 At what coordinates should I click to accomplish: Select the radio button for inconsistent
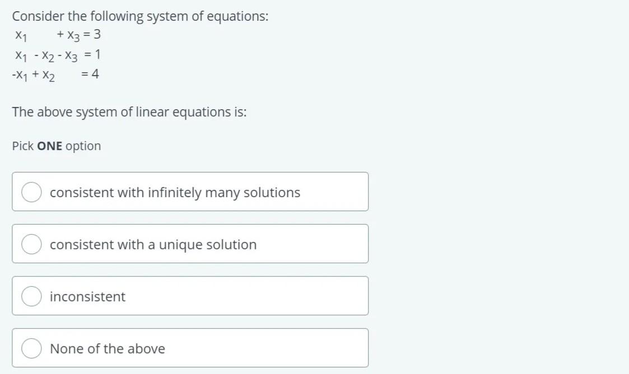(31, 296)
